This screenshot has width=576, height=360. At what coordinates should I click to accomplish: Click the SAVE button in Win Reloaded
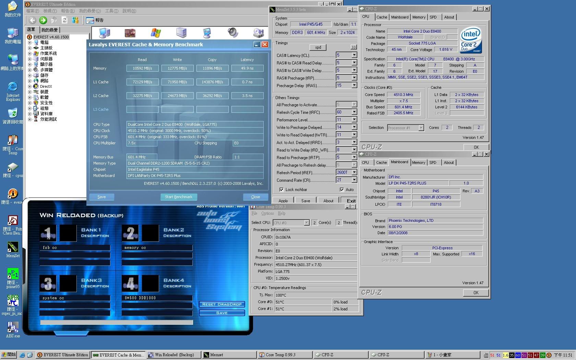pos(222,313)
